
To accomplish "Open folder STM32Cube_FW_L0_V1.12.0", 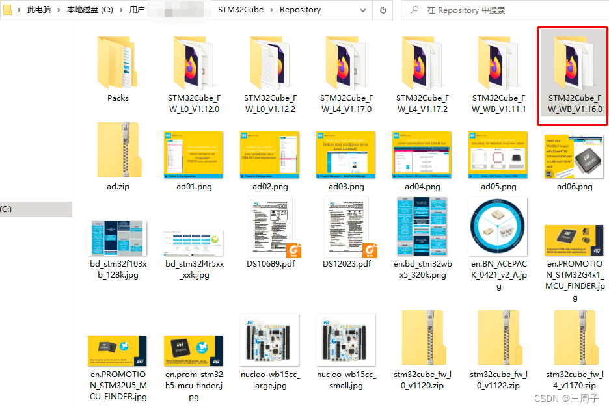I will click(x=194, y=73).
